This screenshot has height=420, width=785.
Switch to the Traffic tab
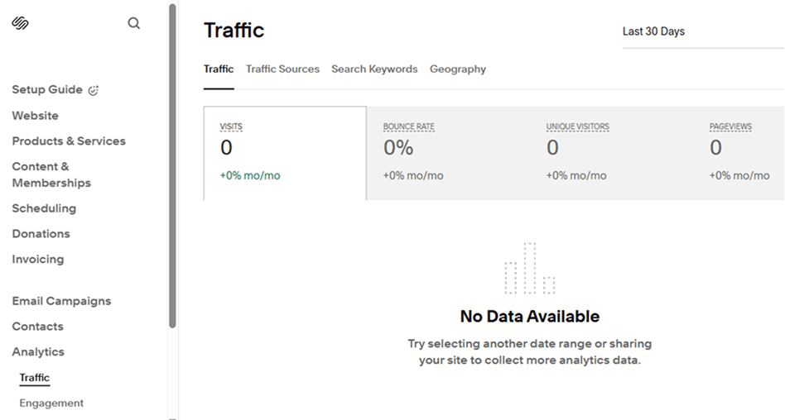(219, 69)
